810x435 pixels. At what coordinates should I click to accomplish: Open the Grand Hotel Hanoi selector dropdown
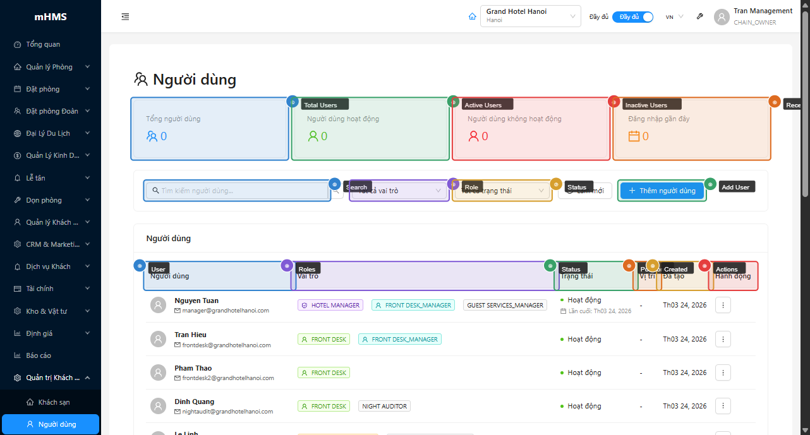tap(530, 16)
